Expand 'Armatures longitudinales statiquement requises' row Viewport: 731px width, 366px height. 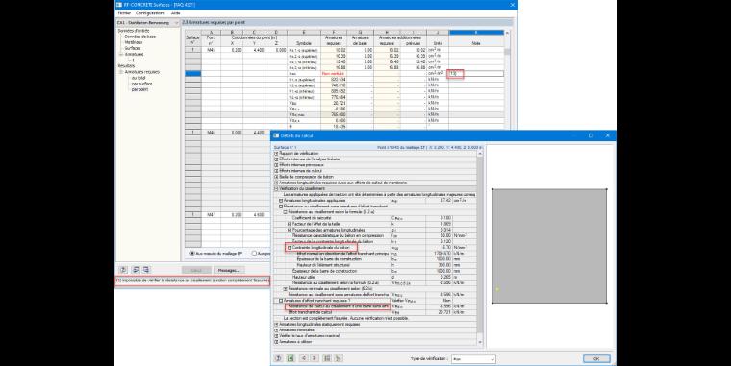276,324
